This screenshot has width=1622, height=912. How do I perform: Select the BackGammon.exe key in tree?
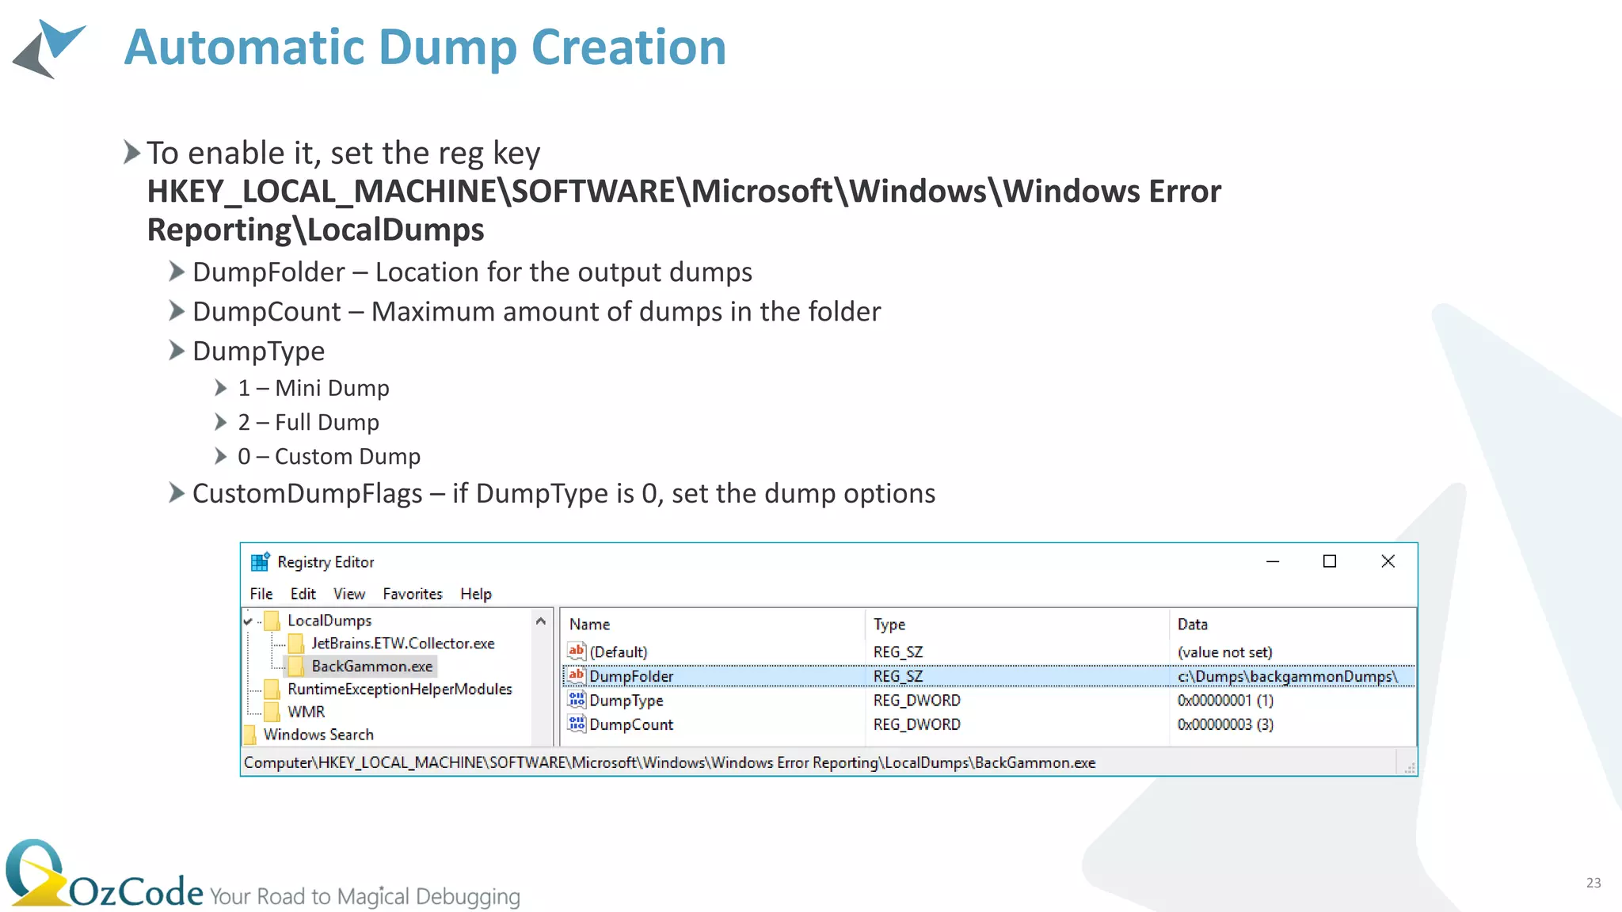(x=371, y=666)
